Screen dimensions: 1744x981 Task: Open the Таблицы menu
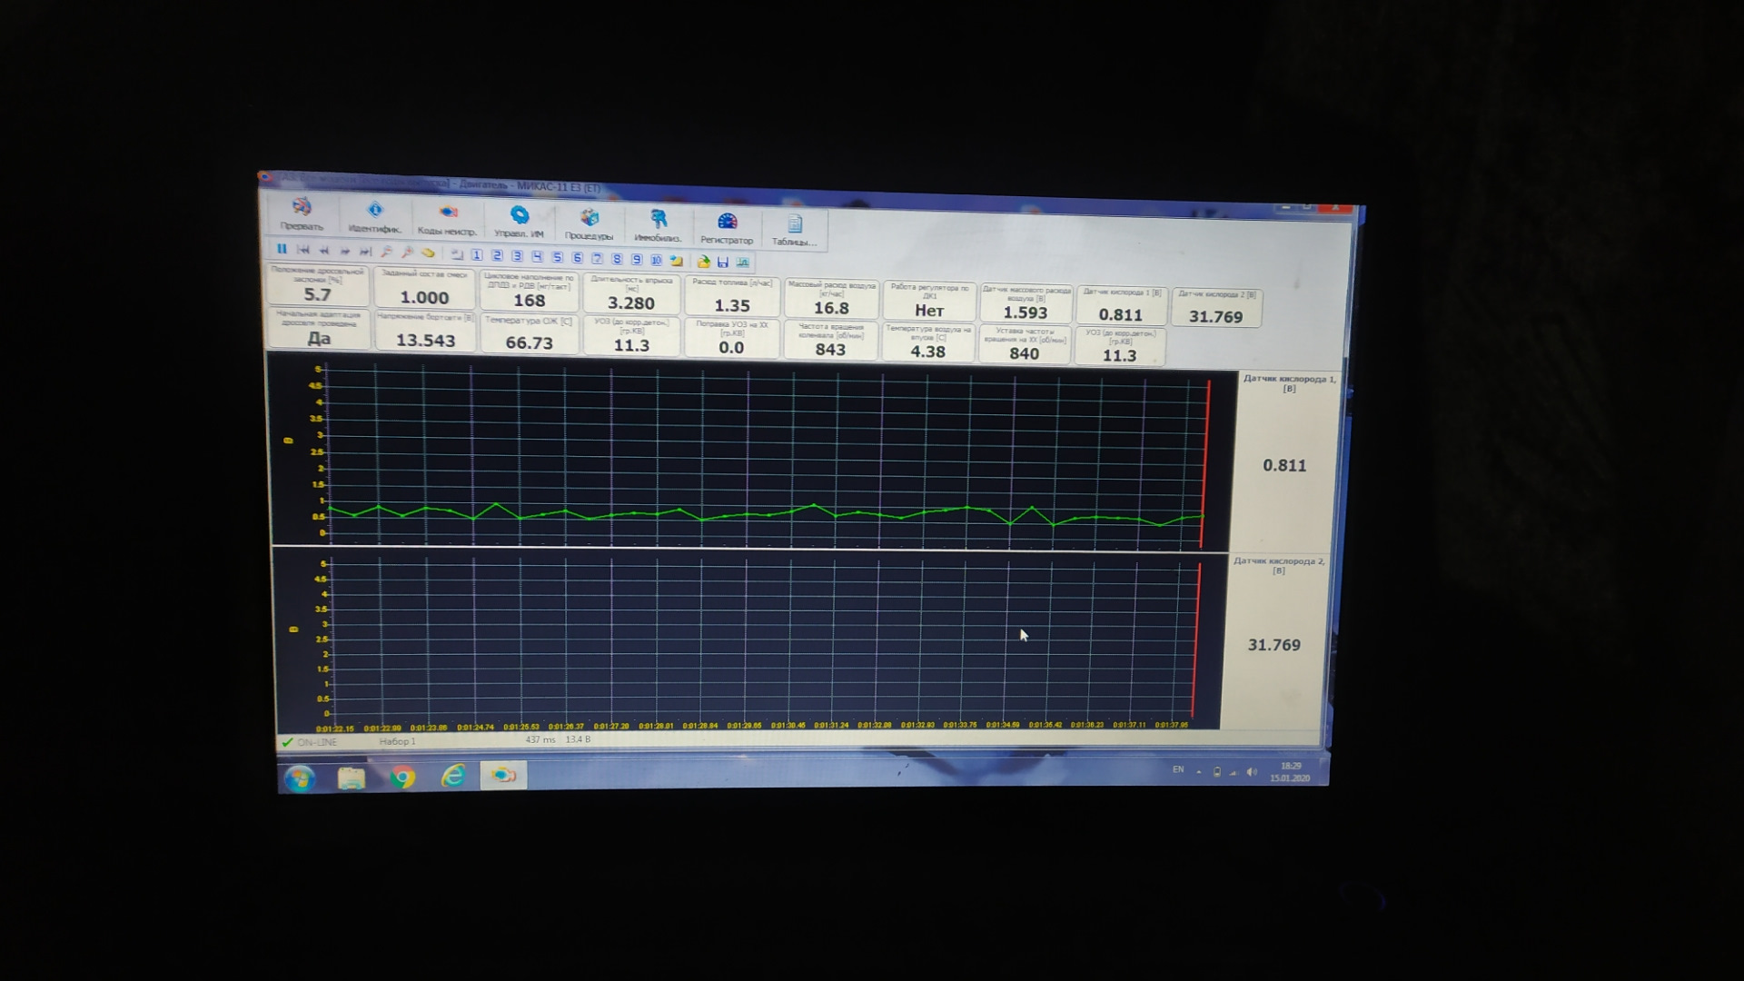[x=794, y=230]
